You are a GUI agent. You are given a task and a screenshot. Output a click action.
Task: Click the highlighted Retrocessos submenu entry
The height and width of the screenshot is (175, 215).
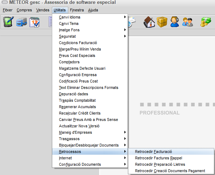click(90, 152)
